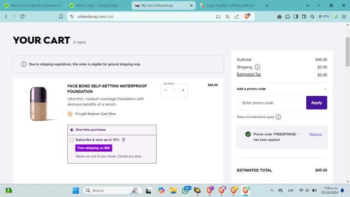Viewport: 350px width, 197px height.
Task: Open clock and date panel
Action: [x=329, y=190]
